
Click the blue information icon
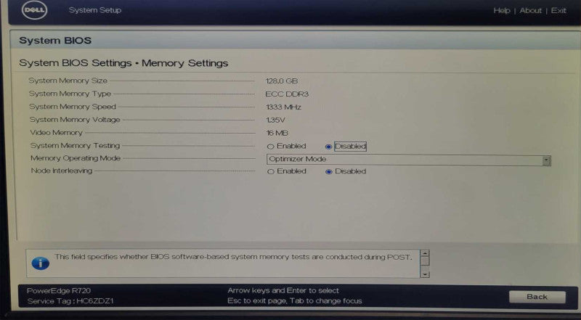(x=41, y=263)
